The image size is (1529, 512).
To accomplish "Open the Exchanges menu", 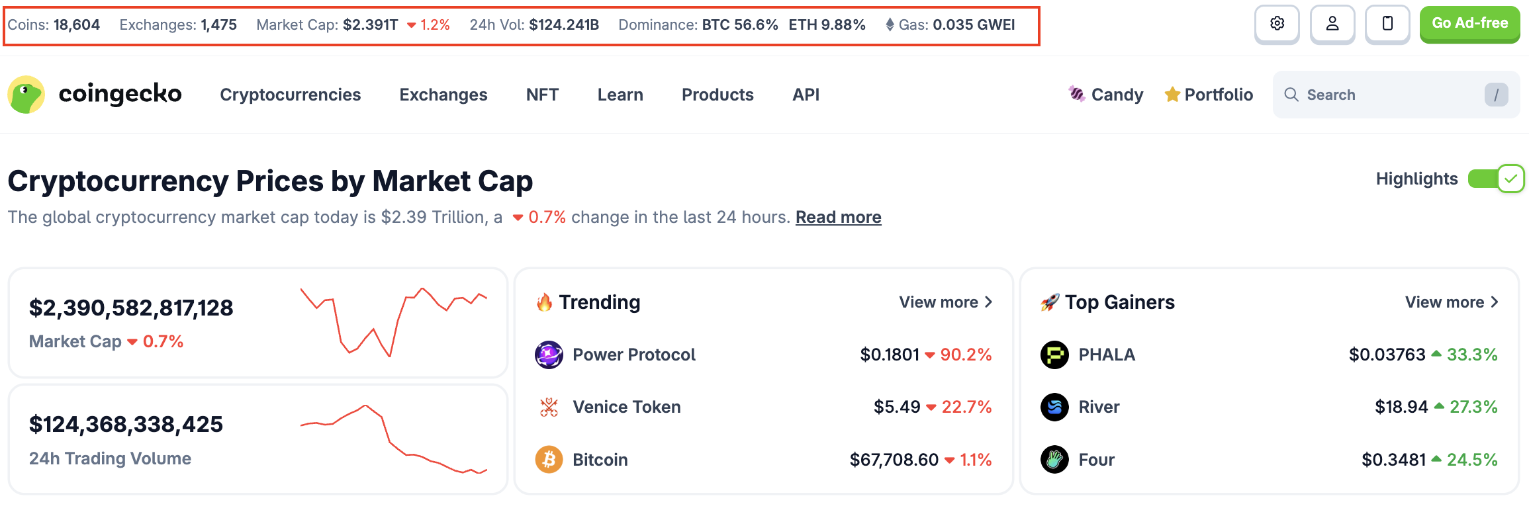I will click(443, 95).
